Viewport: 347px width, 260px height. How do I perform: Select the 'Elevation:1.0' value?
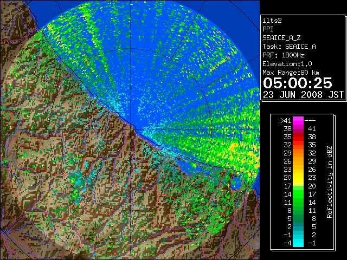coord(287,64)
